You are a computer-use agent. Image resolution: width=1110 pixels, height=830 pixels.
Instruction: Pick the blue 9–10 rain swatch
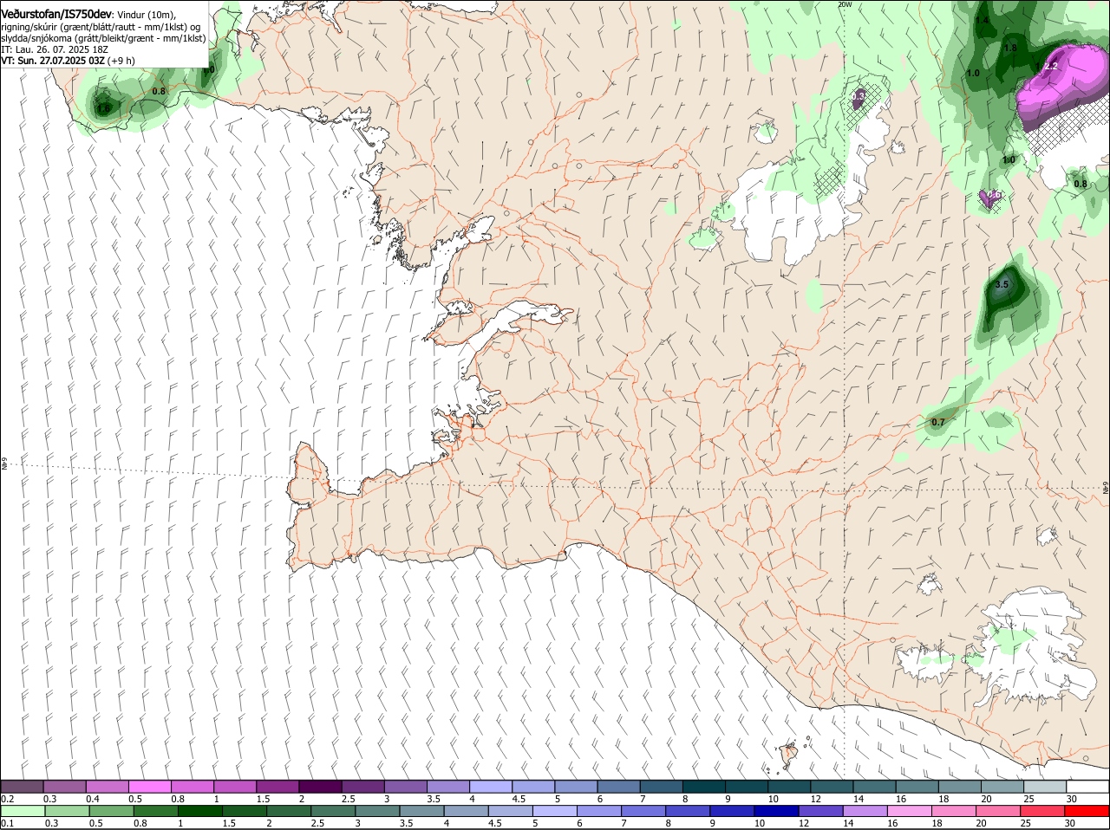(732, 811)
